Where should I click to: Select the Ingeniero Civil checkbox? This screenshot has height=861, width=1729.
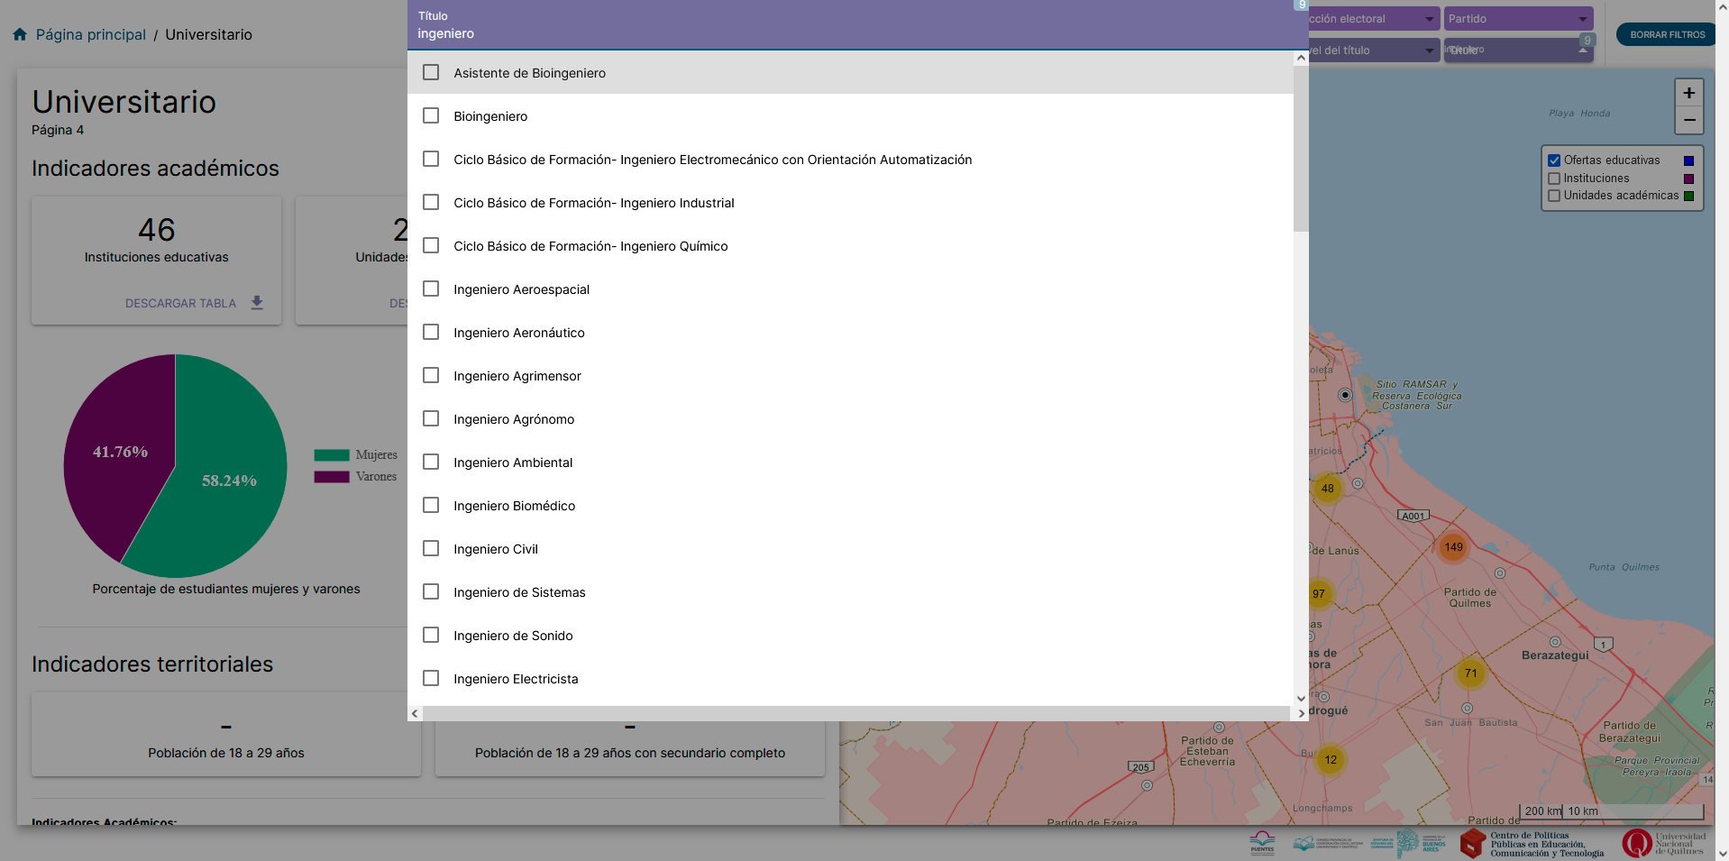click(431, 549)
